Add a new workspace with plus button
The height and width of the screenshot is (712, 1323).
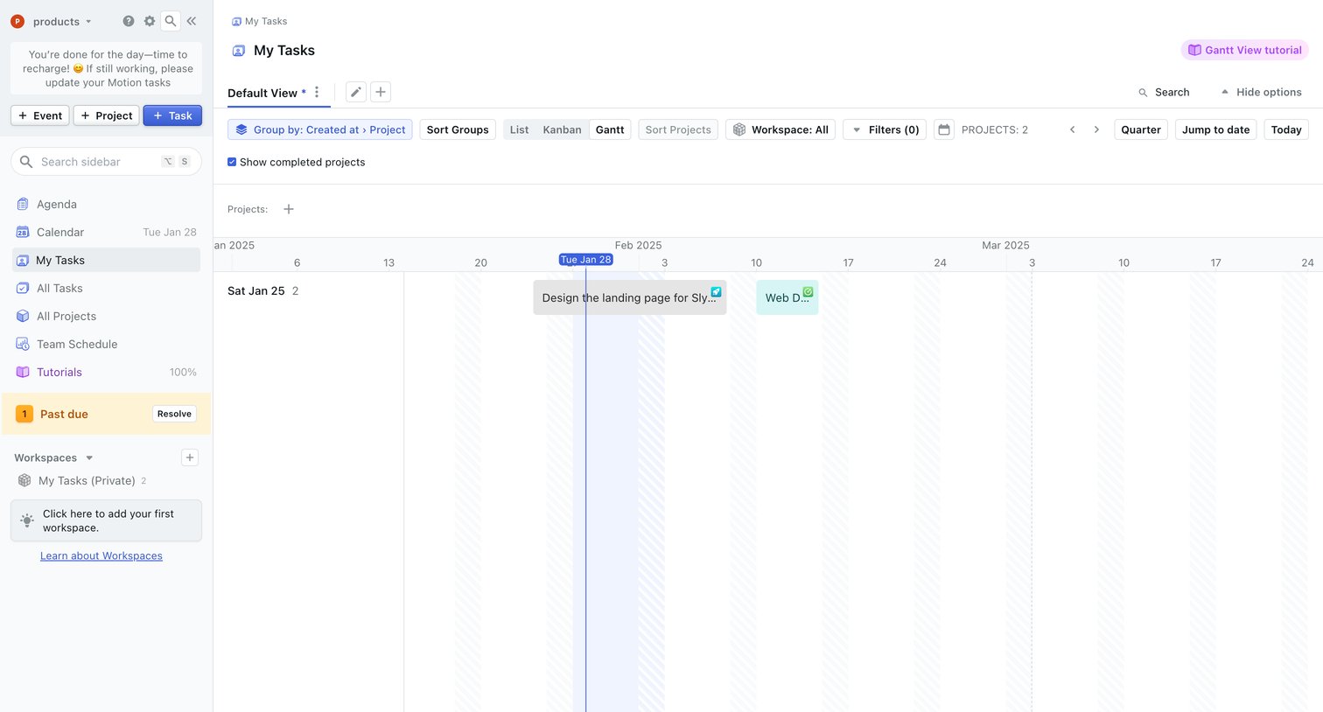coord(190,457)
